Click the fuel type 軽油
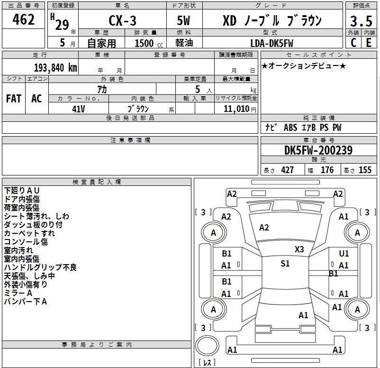Viewport: 380px width, 368px height. point(184,43)
